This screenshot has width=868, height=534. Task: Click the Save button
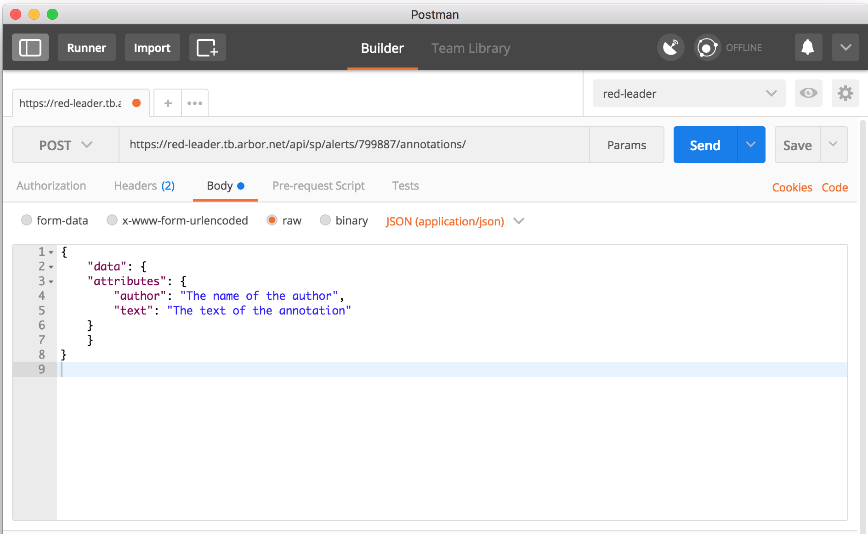point(797,145)
